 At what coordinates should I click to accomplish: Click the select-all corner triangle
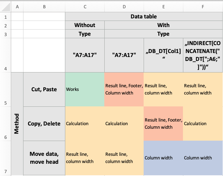point(6,7)
